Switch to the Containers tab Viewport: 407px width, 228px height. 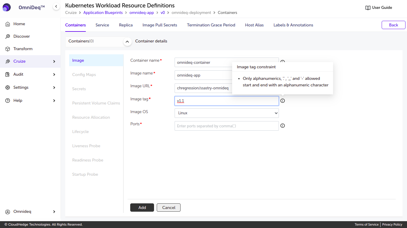point(75,25)
